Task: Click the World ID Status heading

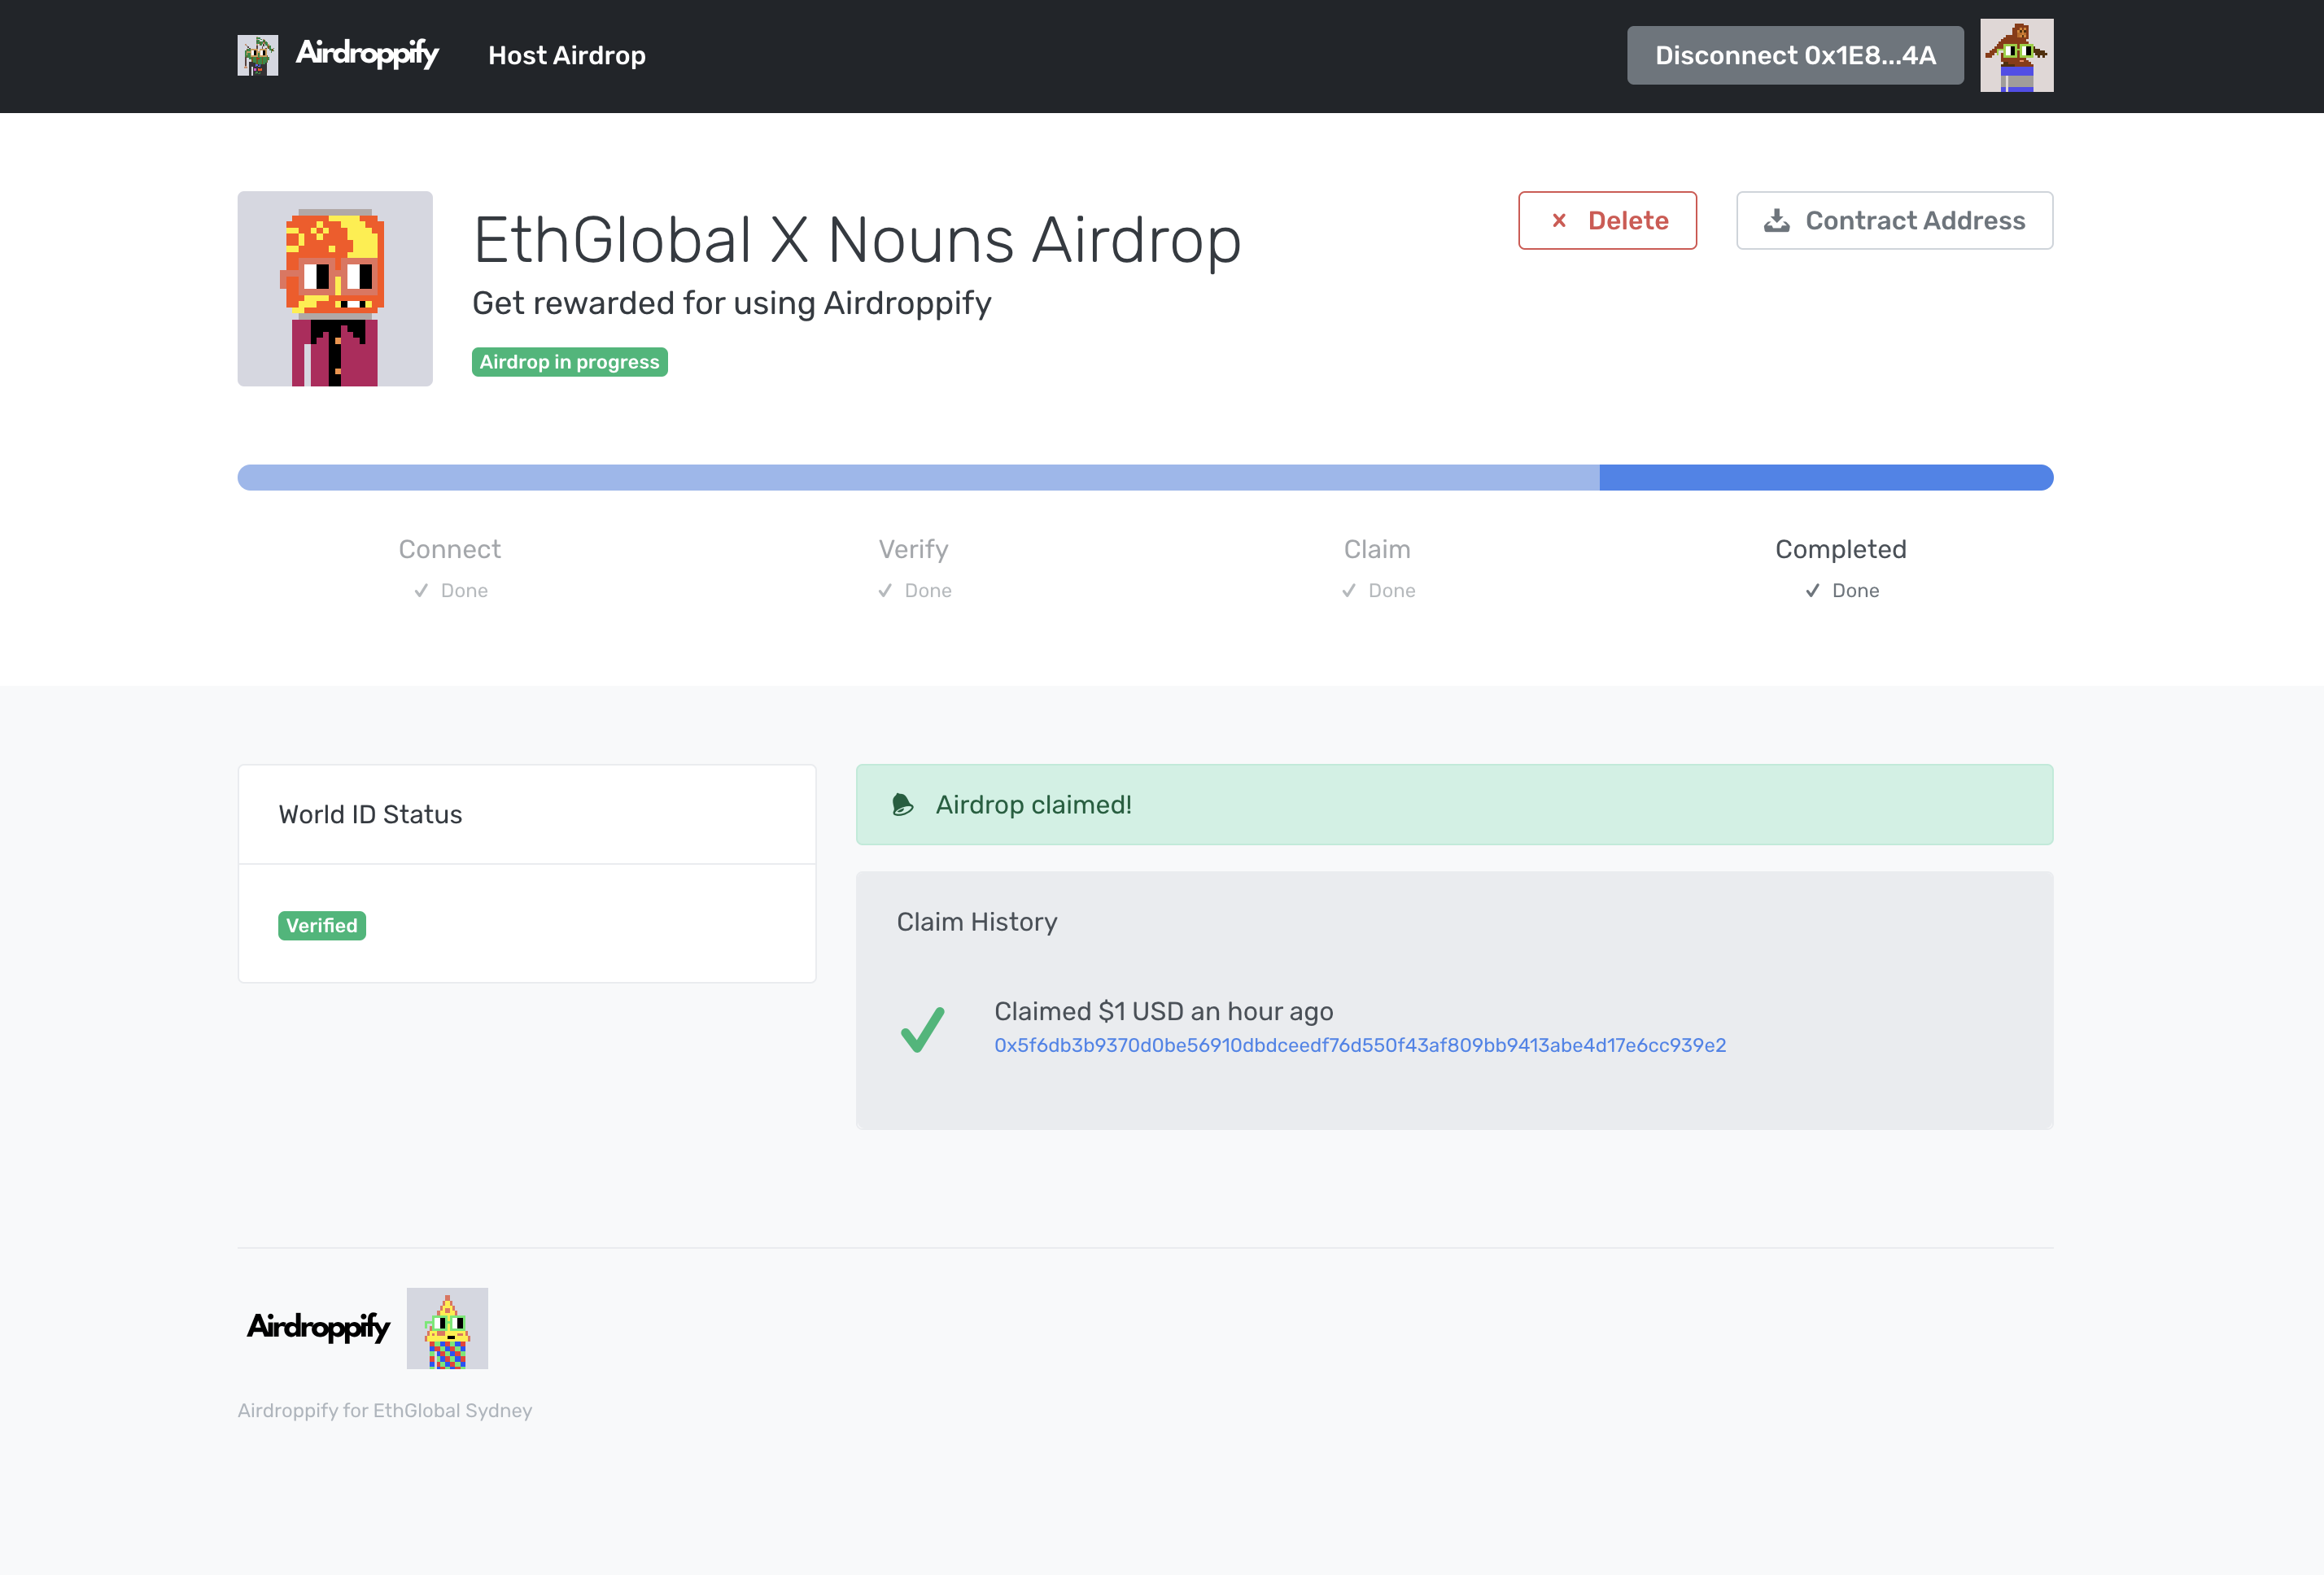Action: 370,815
